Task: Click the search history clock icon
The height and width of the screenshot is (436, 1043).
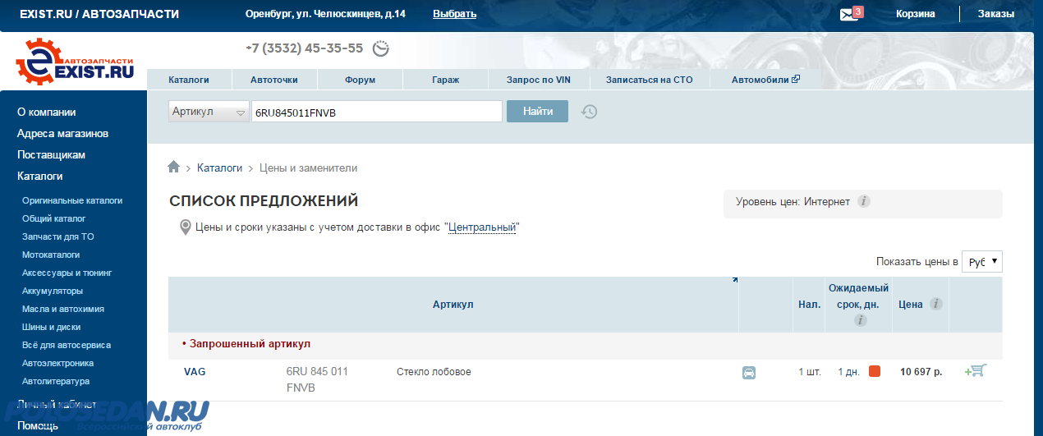Action: point(589,112)
